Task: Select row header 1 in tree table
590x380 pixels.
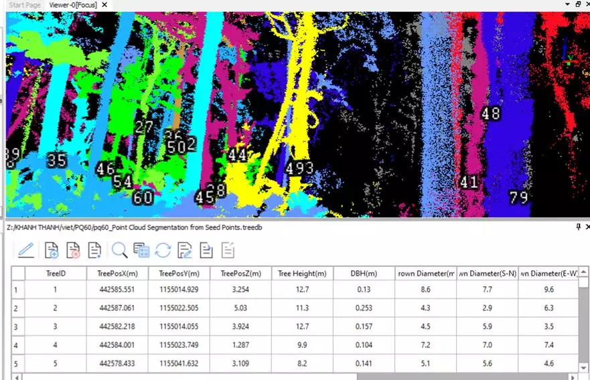Action: (18, 290)
